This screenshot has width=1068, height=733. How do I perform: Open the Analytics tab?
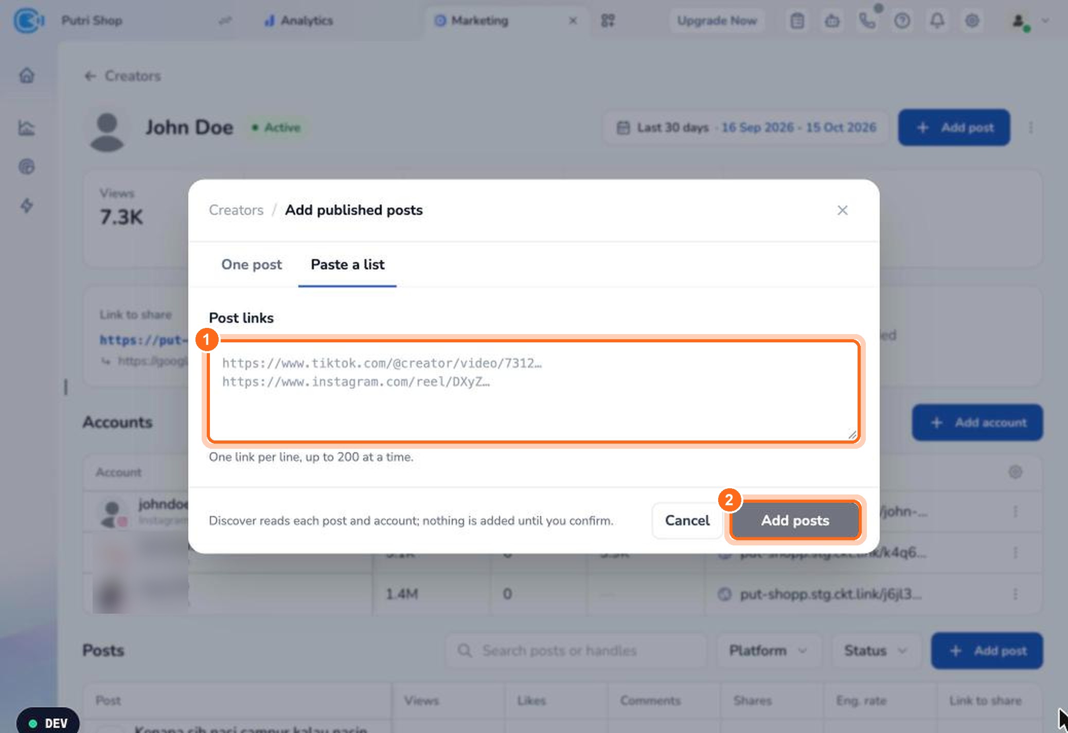(x=298, y=21)
